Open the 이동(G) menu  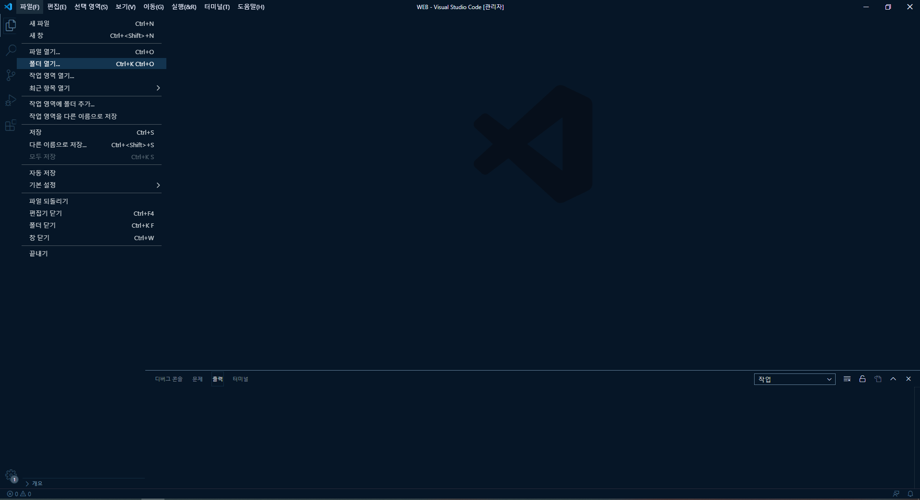pos(153,7)
